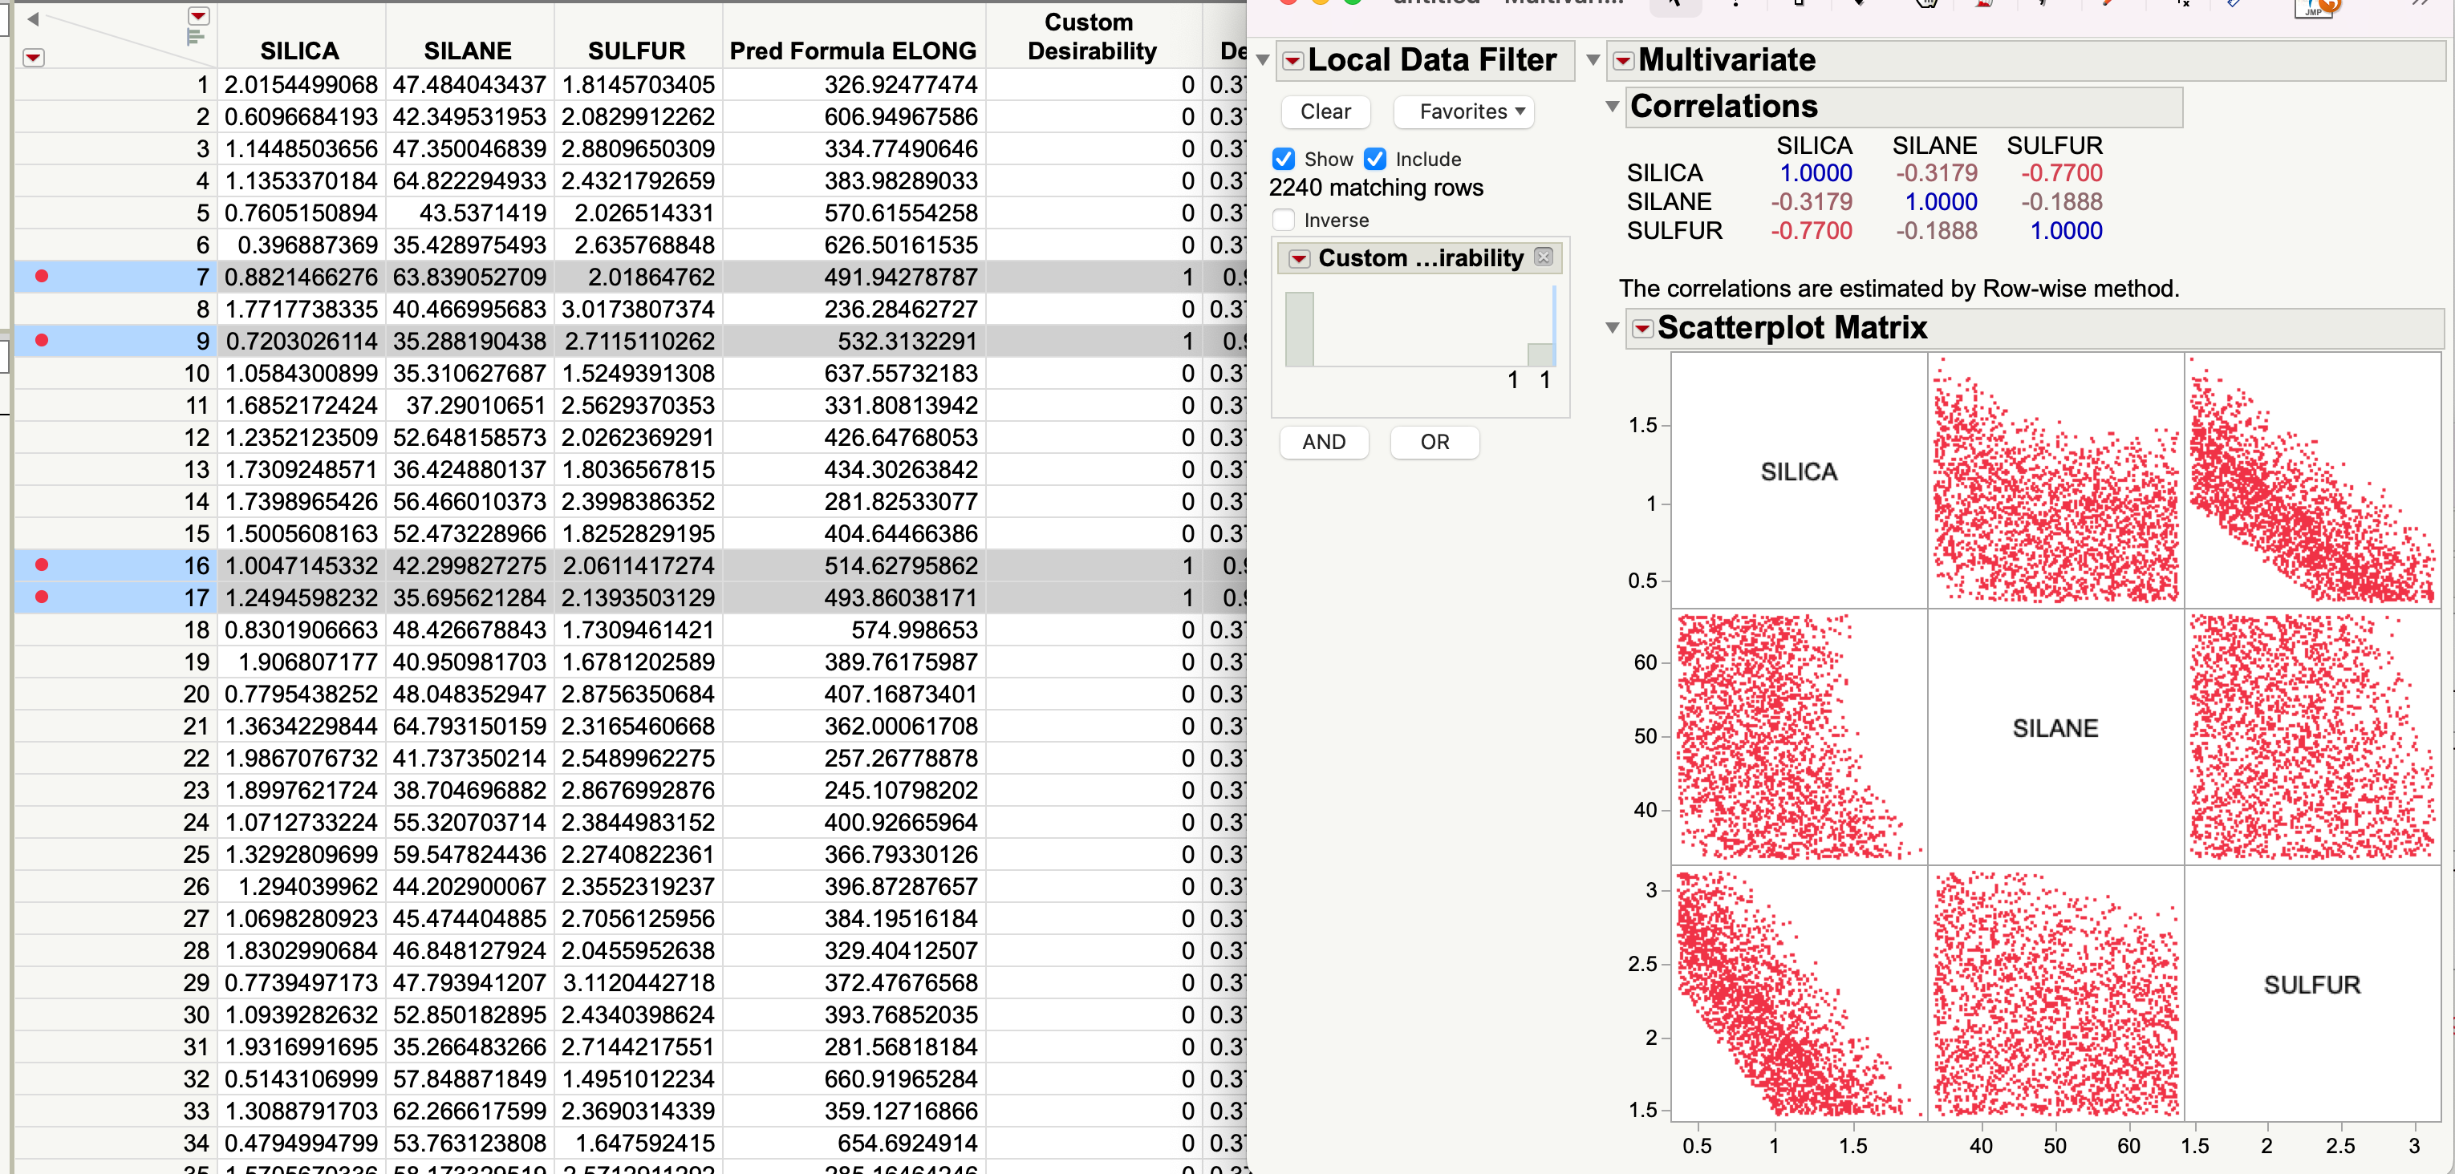Toggle the Include checkbox
This screenshot has height=1174, width=2455.
(1375, 159)
